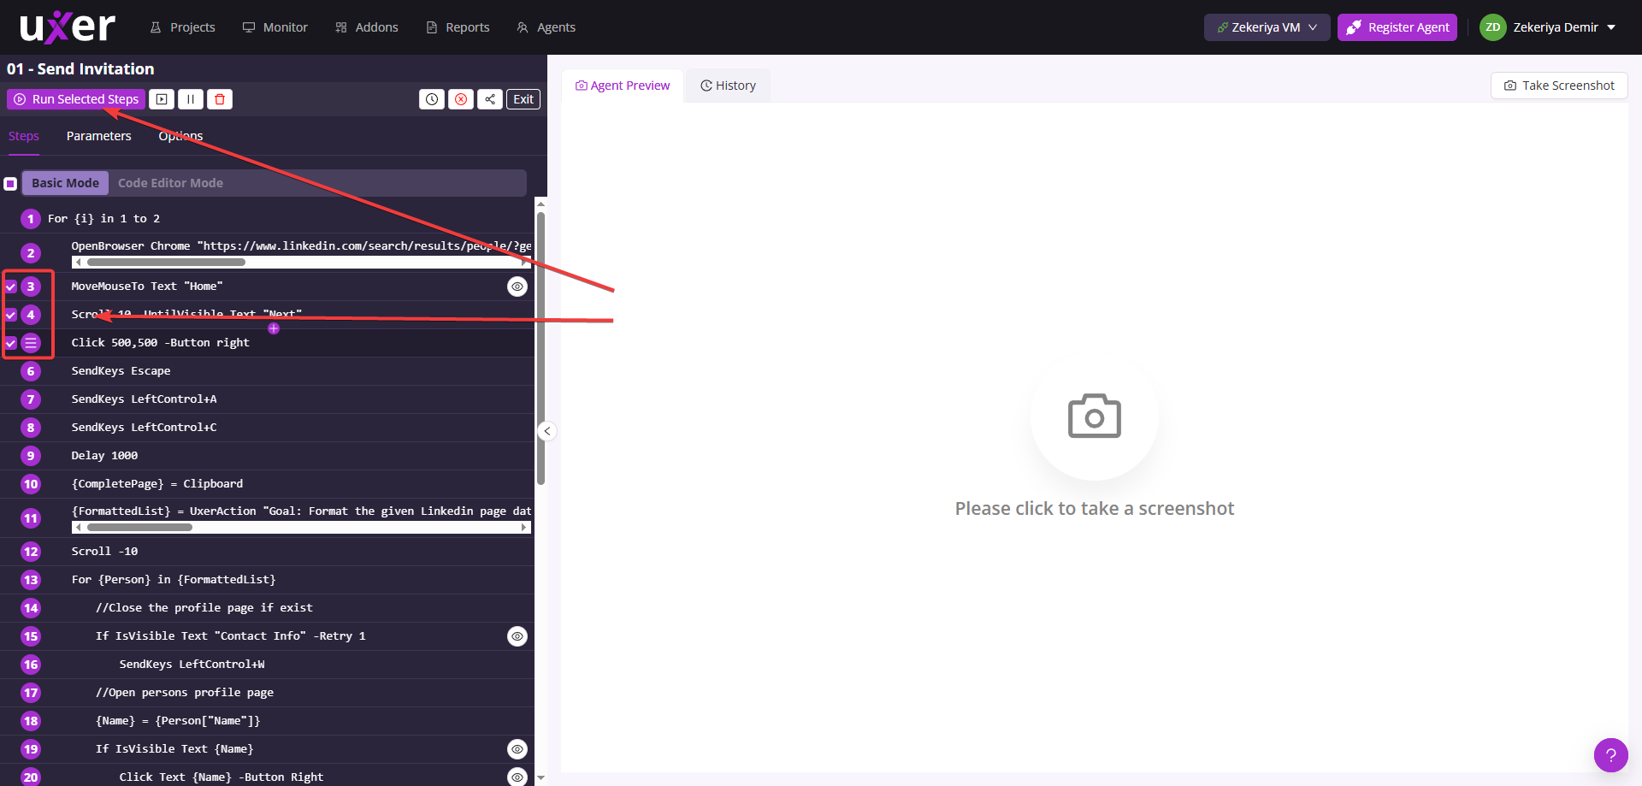The width and height of the screenshot is (1642, 786).
Task: Select the Scroll -10 step
Action: pos(267,552)
